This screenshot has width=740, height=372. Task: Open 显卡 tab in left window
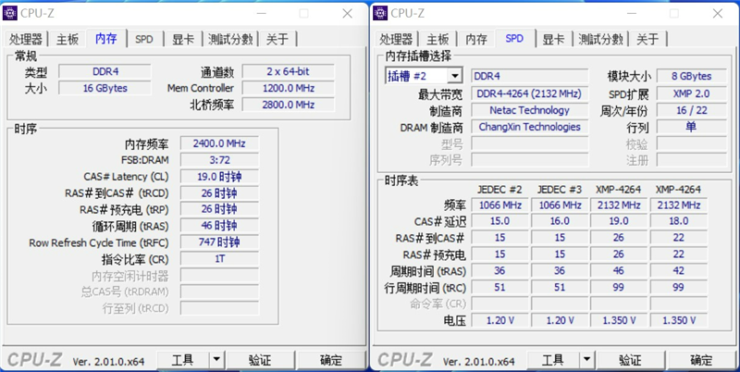pyautogui.click(x=183, y=39)
